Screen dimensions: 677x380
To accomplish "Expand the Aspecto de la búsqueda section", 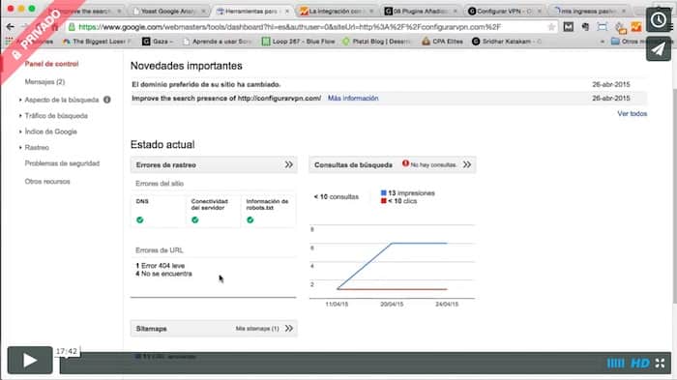I will [62, 100].
